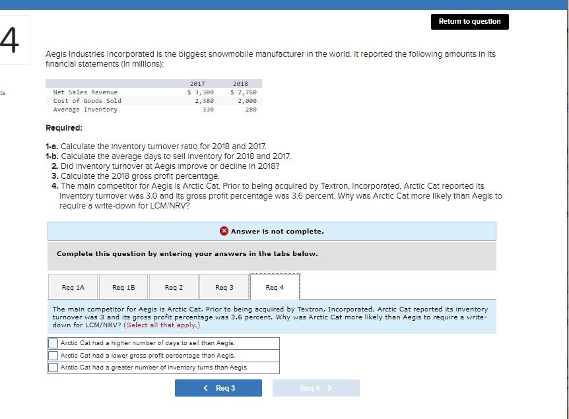Click the Cost of Goods Sold row label
The image size is (569, 419).
coord(87,100)
